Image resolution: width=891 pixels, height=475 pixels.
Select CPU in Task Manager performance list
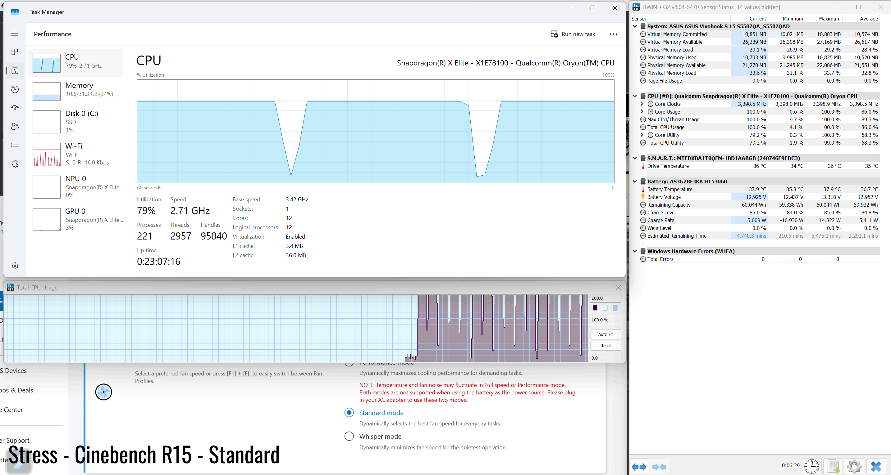pos(75,63)
